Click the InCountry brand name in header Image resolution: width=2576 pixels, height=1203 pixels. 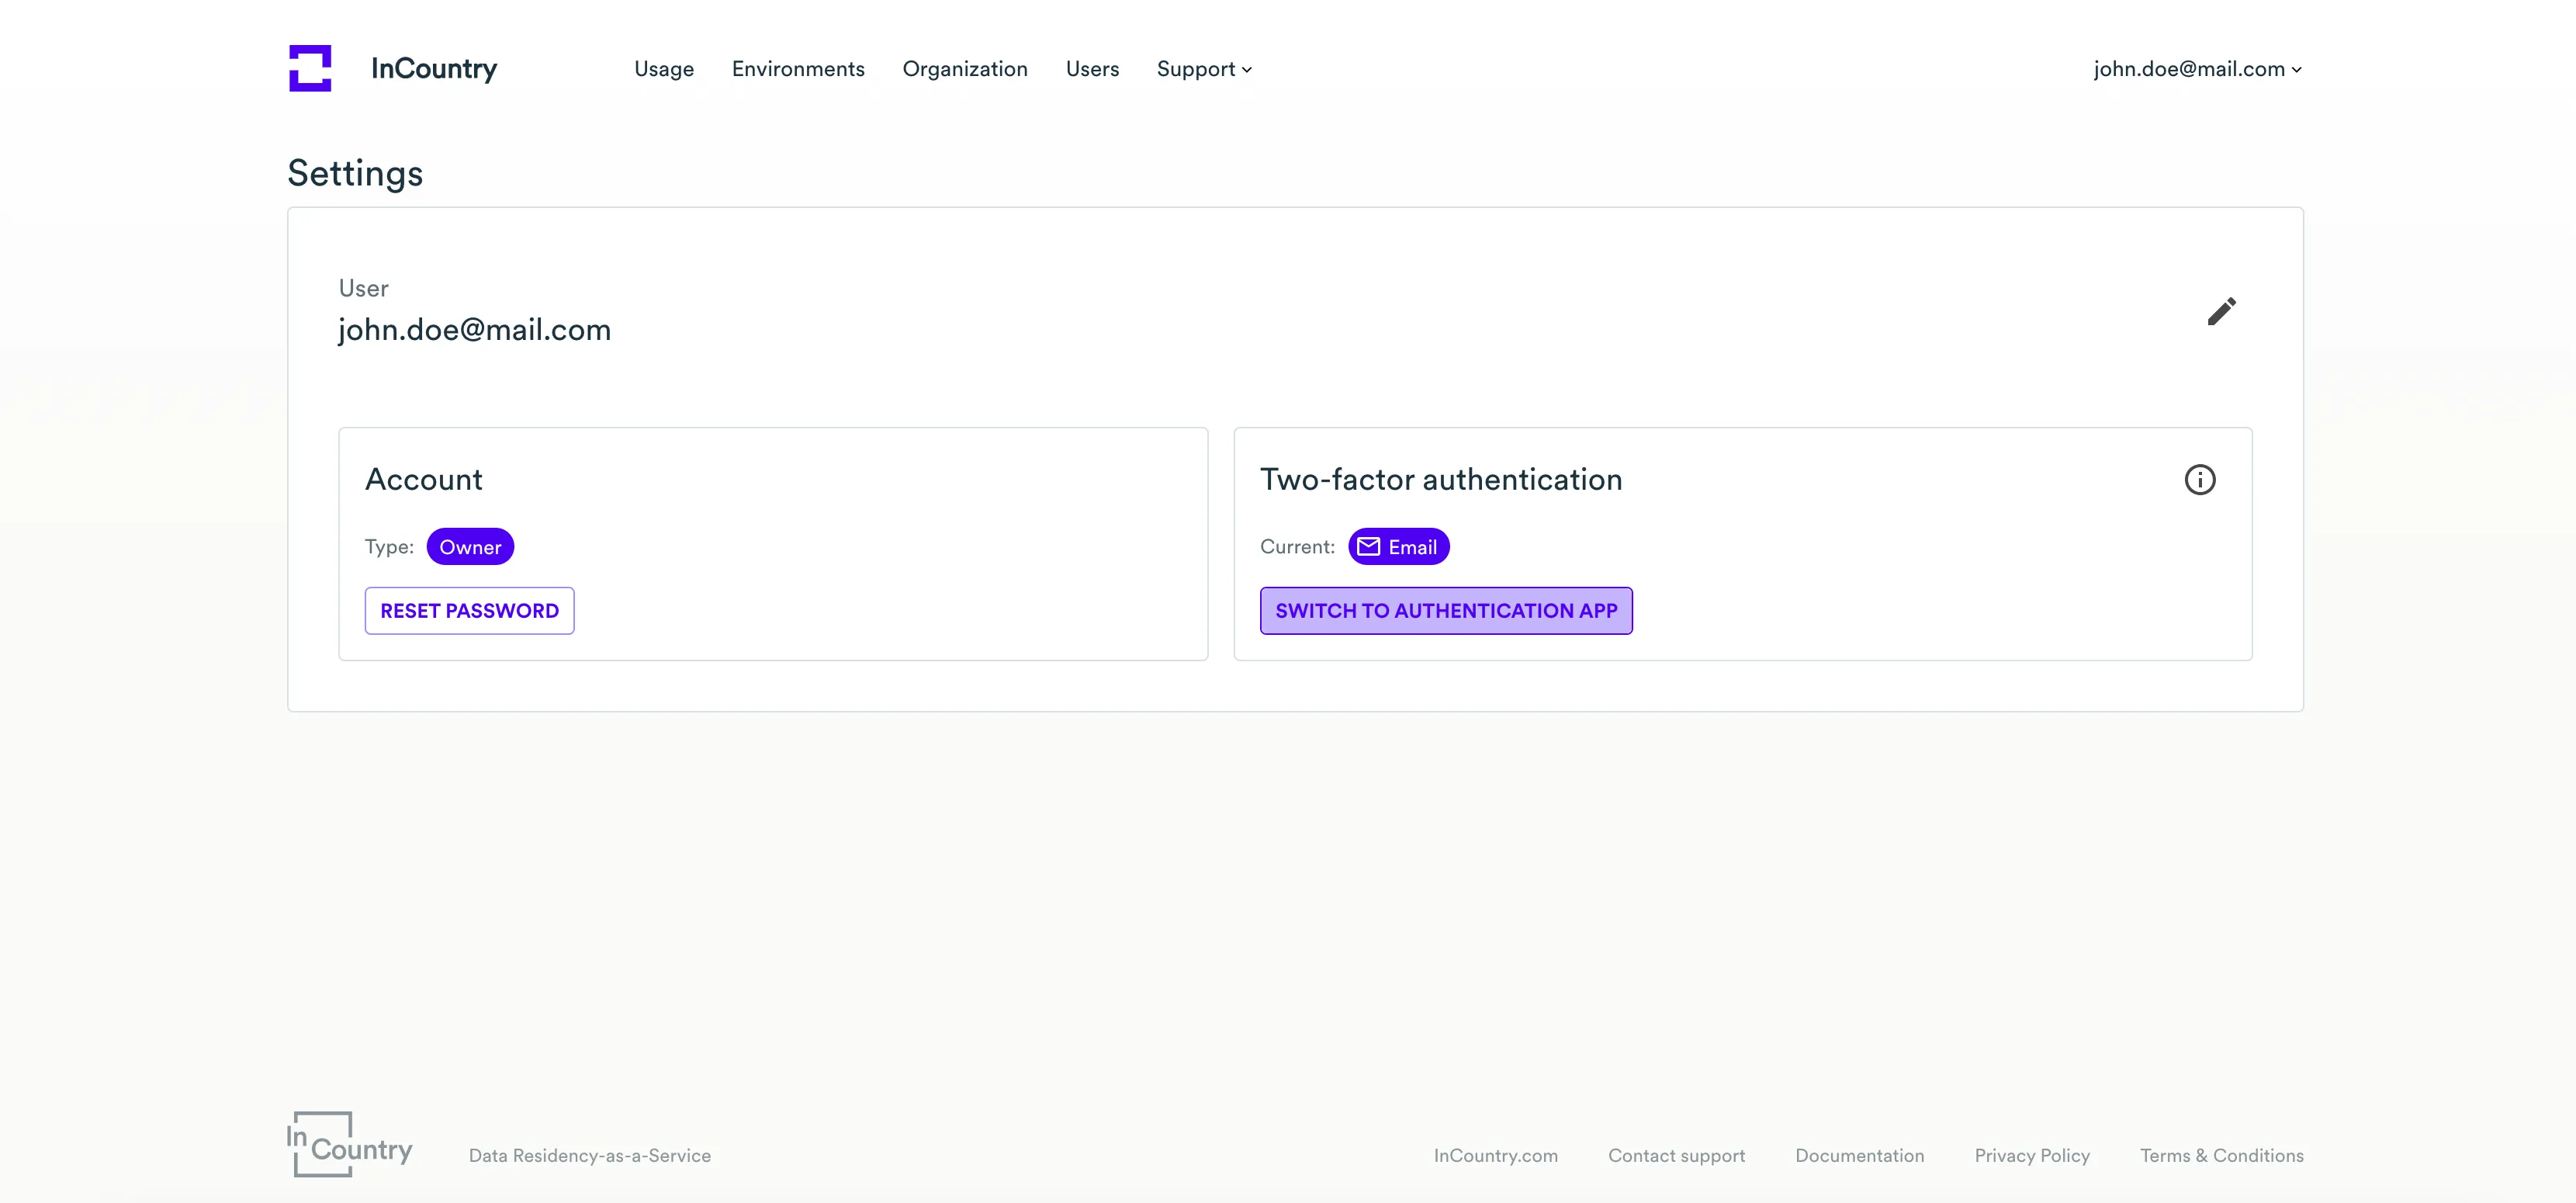[x=434, y=69]
